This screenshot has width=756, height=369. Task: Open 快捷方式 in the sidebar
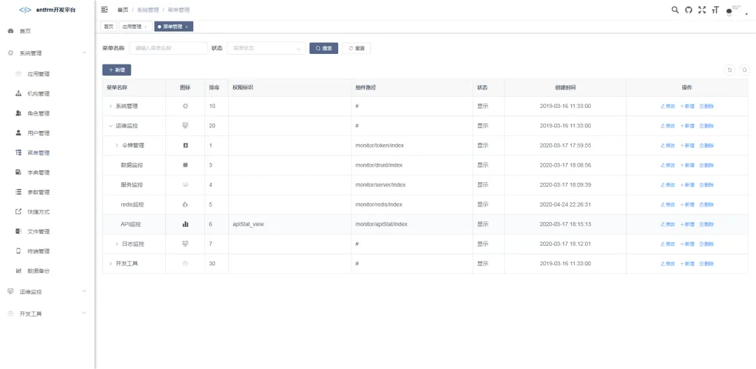(x=47, y=211)
